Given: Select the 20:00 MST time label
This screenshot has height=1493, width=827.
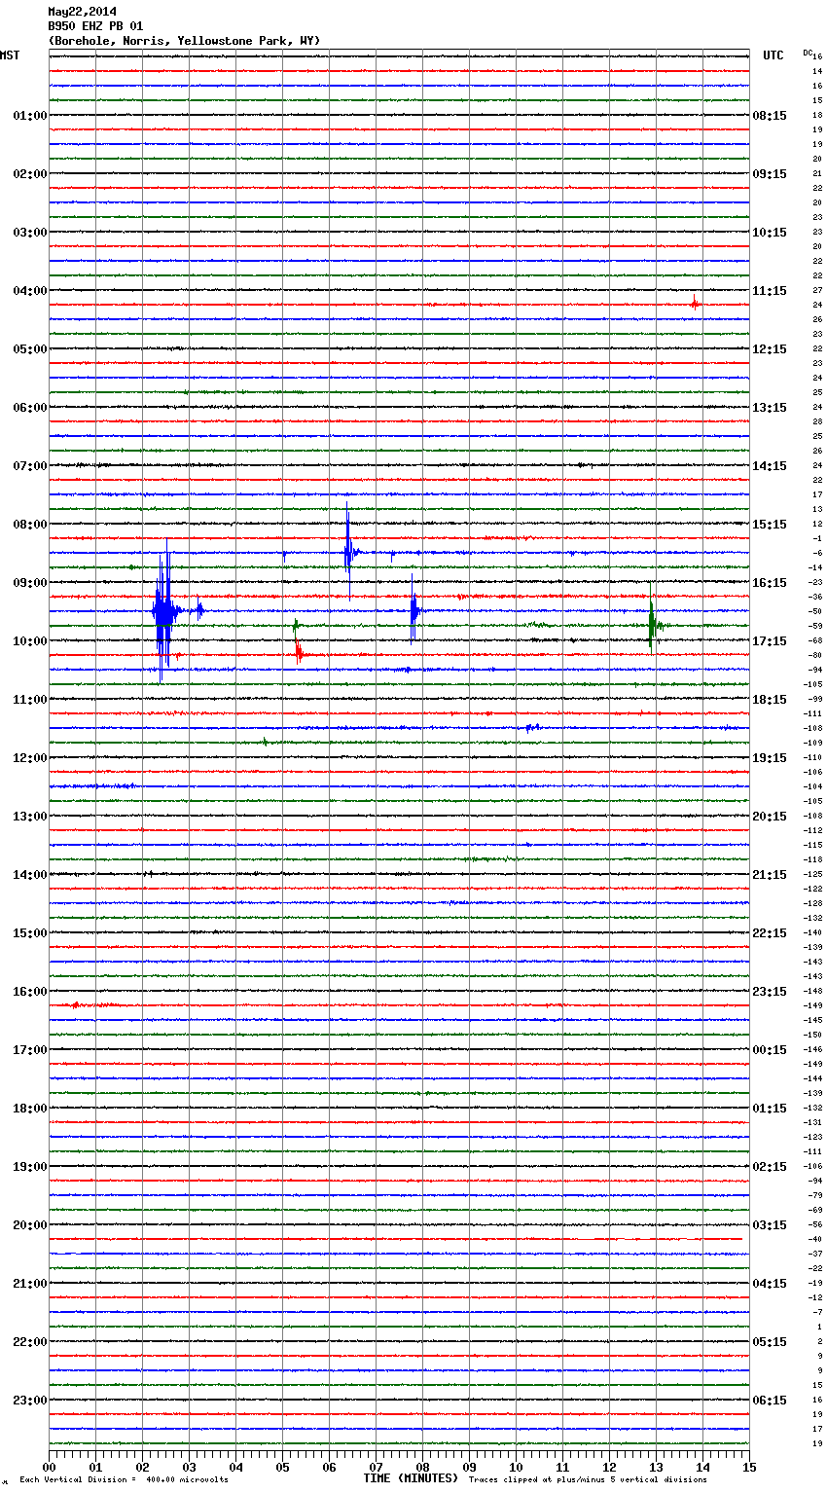Looking at the screenshot, I should tap(29, 1224).
